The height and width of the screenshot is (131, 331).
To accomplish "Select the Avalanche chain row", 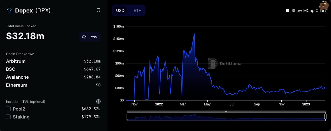I will 53,77.
